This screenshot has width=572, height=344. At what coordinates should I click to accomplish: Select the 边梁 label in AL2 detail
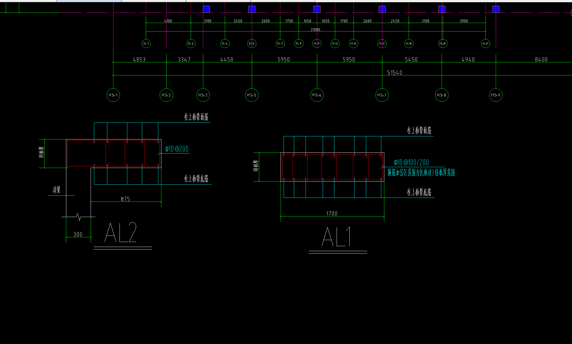57,190
